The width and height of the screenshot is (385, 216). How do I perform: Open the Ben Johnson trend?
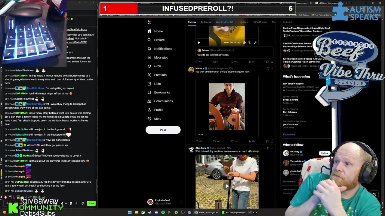290,112
